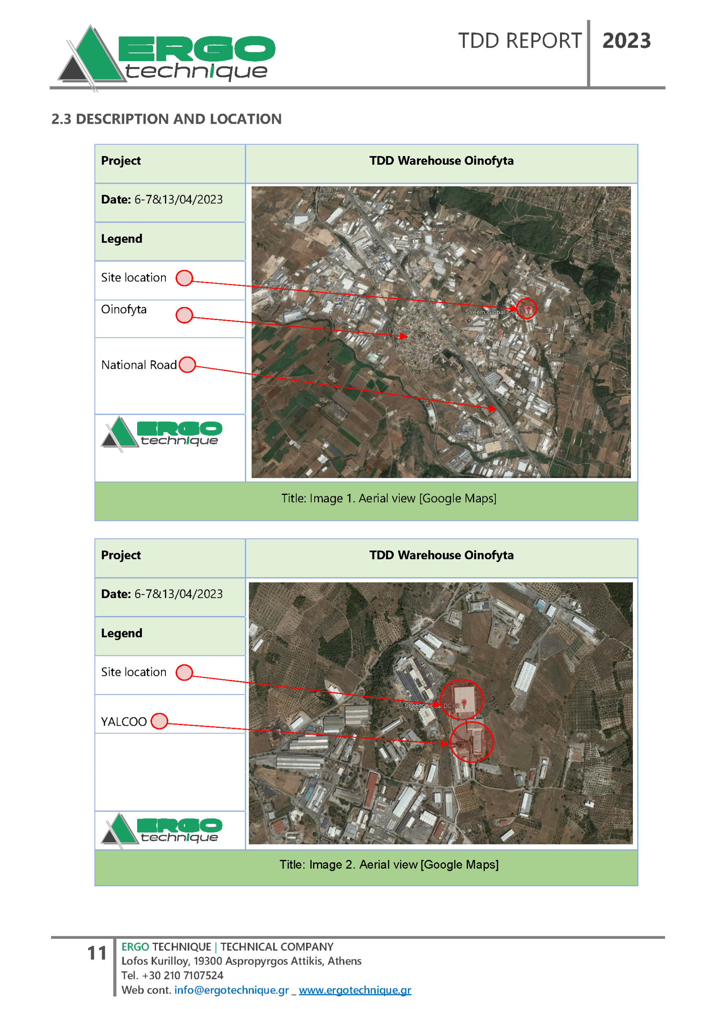716x1009 pixels.
Task: Click Site location legend circle for Image 2
Action: pyautogui.click(x=184, y=672)
